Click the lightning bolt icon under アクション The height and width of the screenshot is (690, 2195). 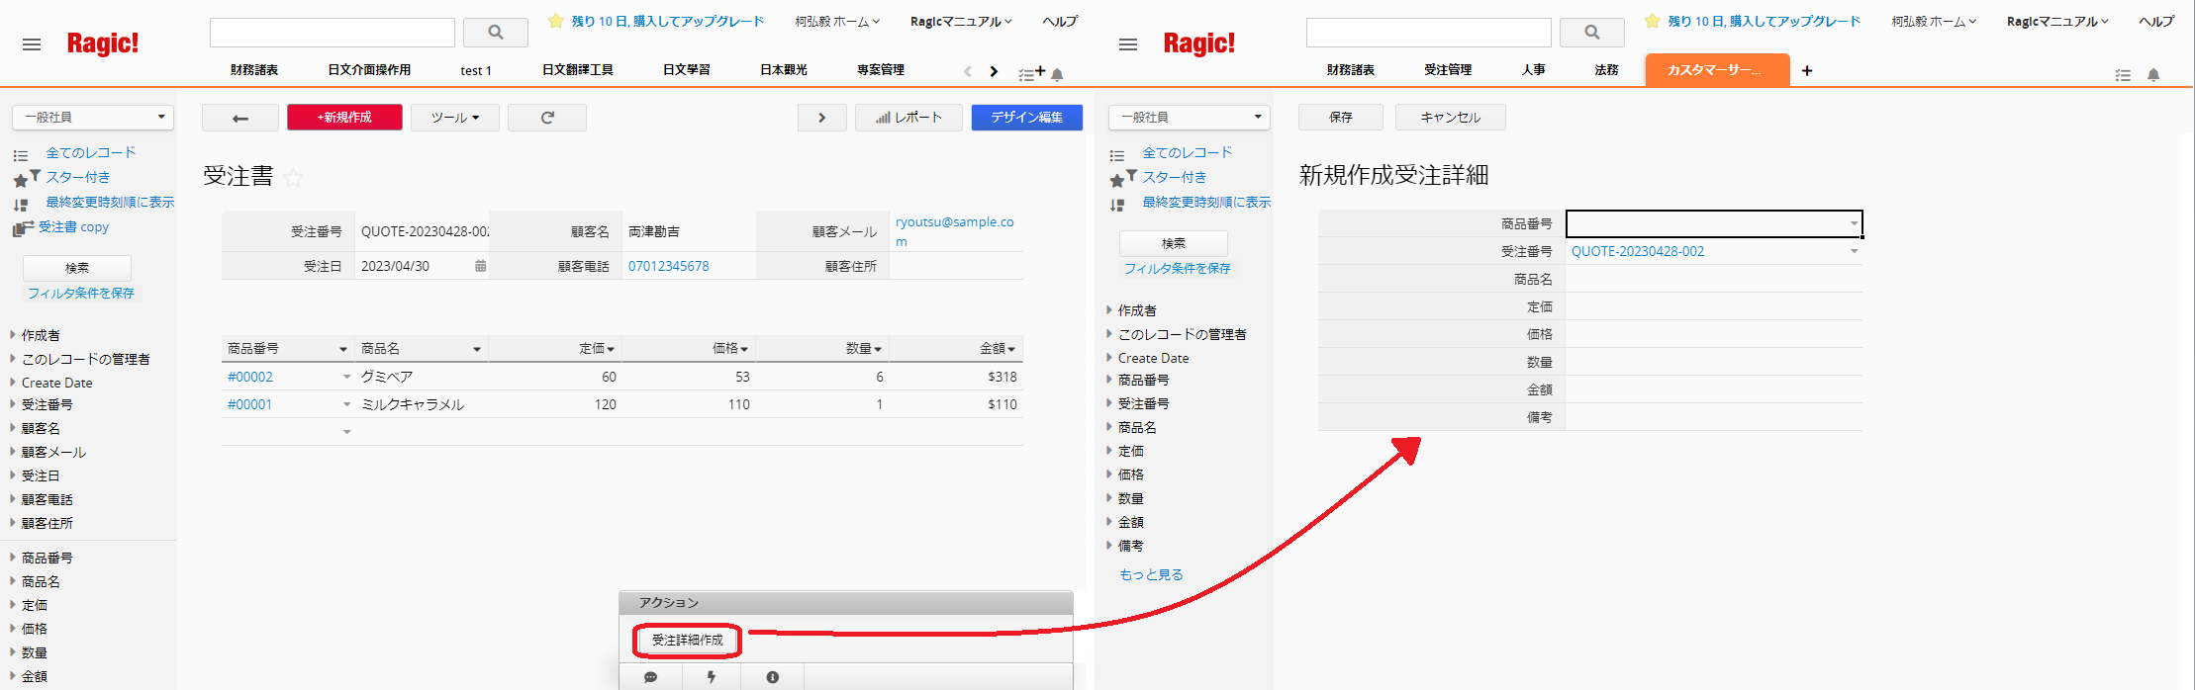point(711,677)
